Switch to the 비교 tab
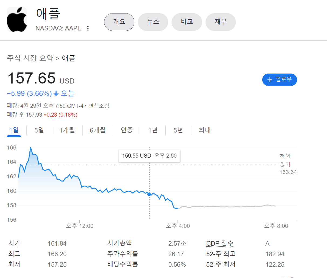This screenshot has height=278, width=327. 187,22
